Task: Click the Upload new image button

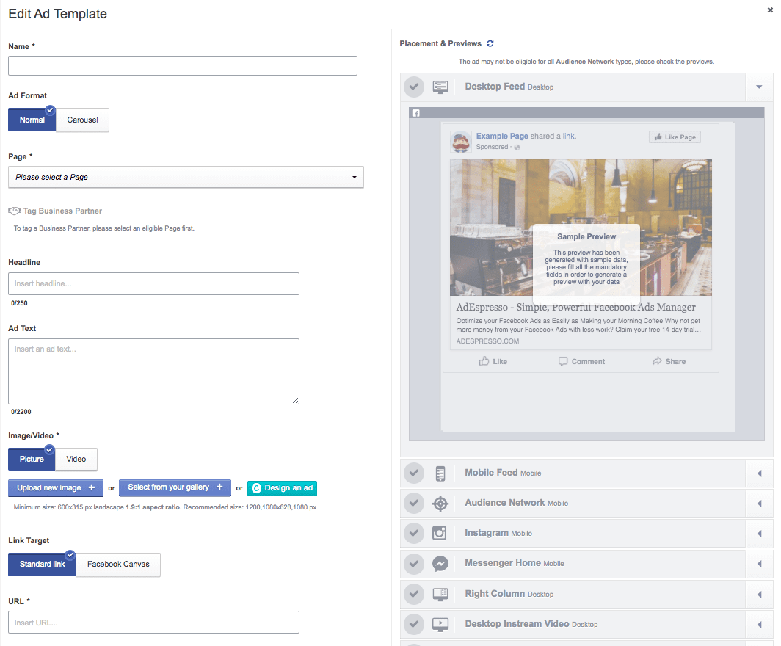Action: [x=55, y=487]
